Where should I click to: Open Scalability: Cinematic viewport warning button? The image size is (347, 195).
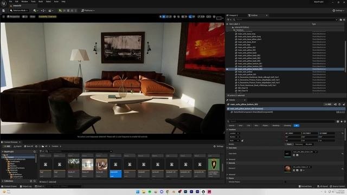47,17
